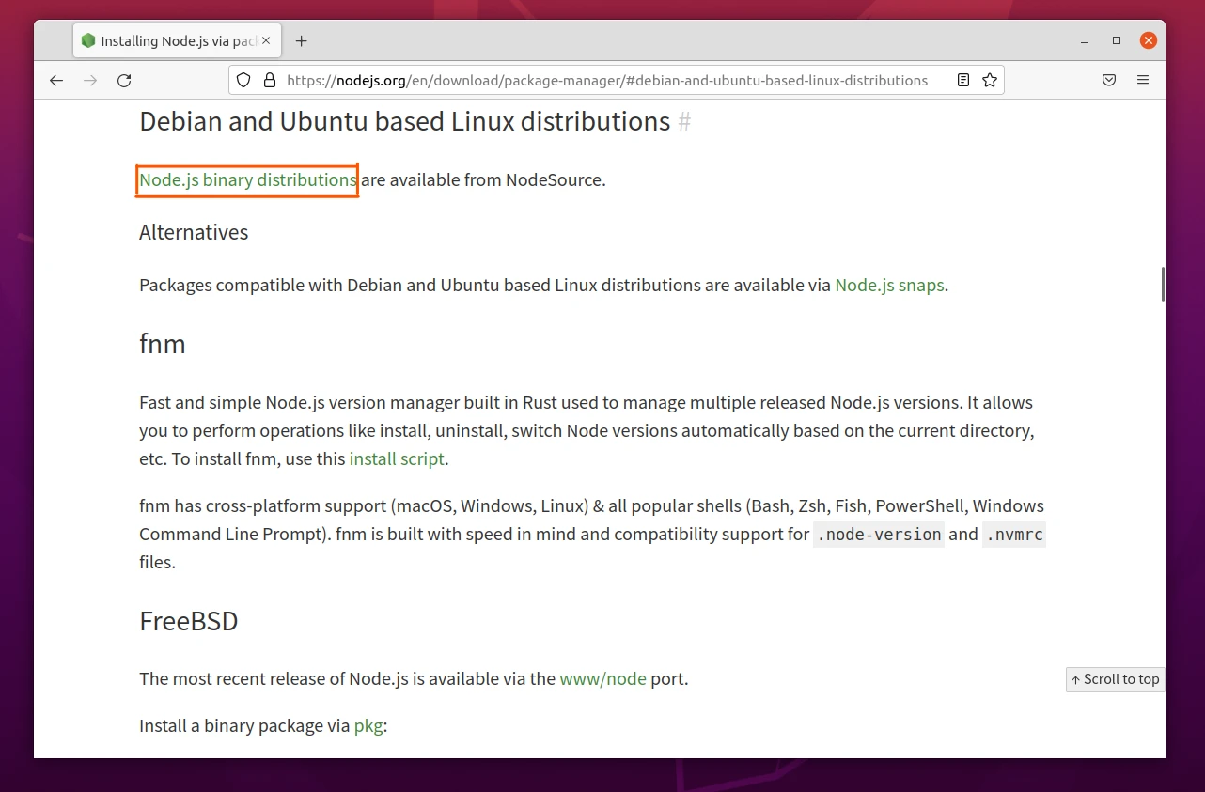Open a new browser tab

[301, 40]
